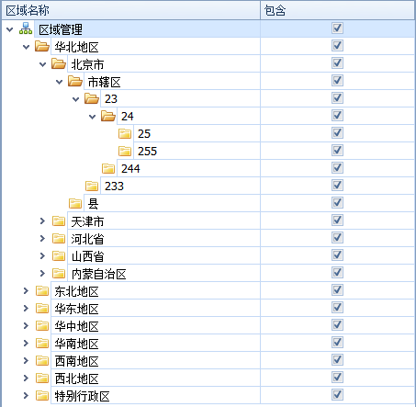The height and width of the screenshot is (407, 416).
Task: Expand the 特别行政区 node
Action: pos(26,396)
